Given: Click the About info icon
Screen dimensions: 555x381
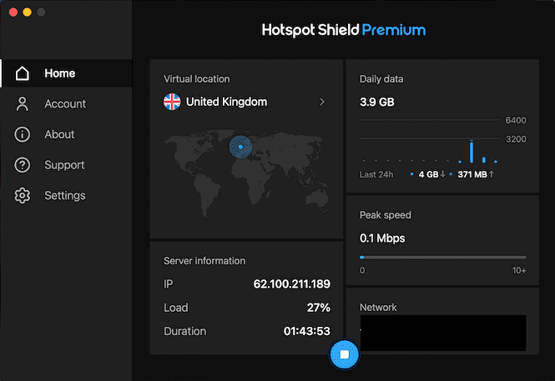Looking at the screenshot, I should (x=23, y=134).
